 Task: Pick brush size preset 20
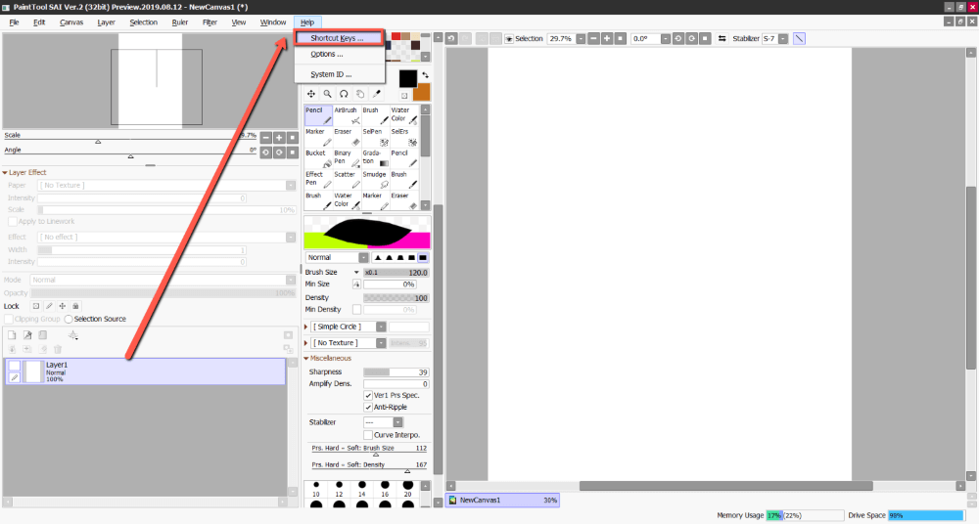(x=407, y=489)
